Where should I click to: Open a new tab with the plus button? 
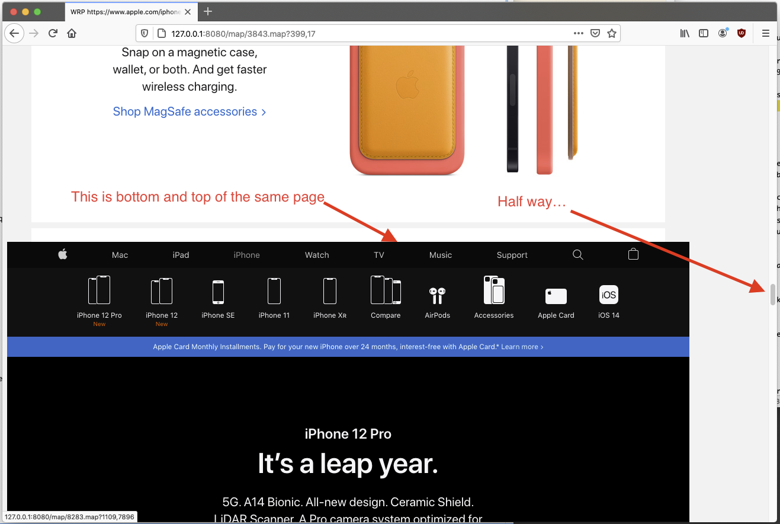[x=208, y=11]
